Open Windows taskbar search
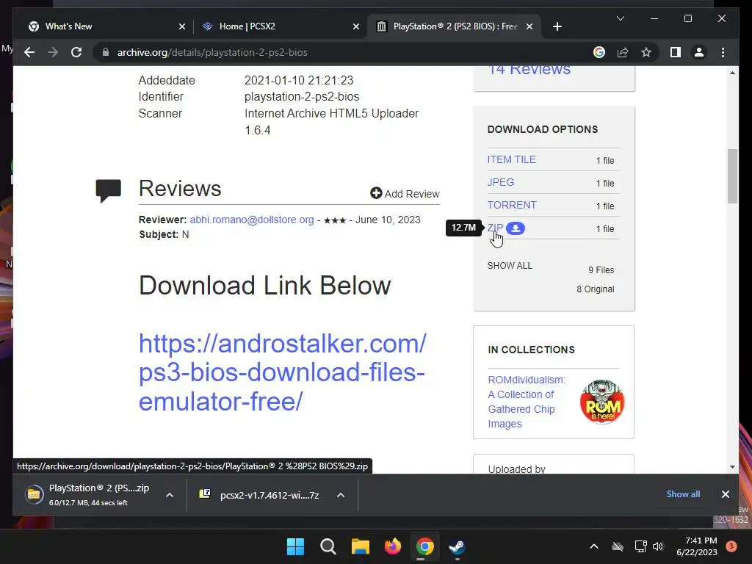The height and width of the screenshot is (564, 752). coord(328,546)
